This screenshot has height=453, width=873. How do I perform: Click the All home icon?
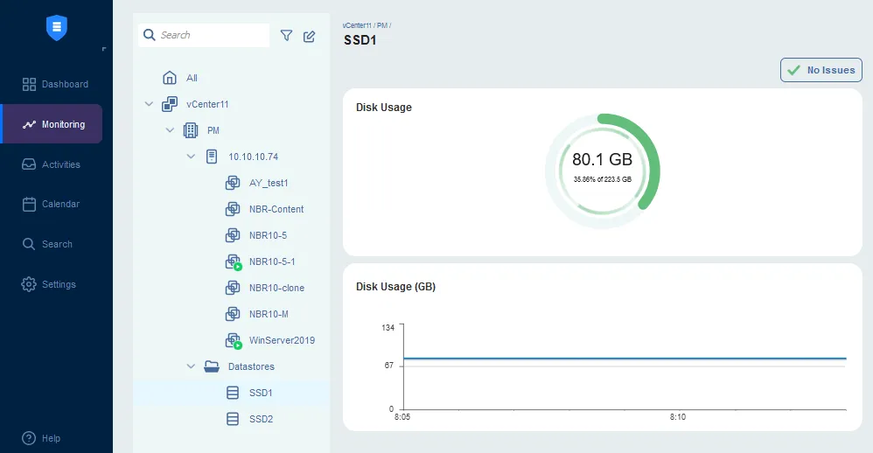[x=170, y=78]
